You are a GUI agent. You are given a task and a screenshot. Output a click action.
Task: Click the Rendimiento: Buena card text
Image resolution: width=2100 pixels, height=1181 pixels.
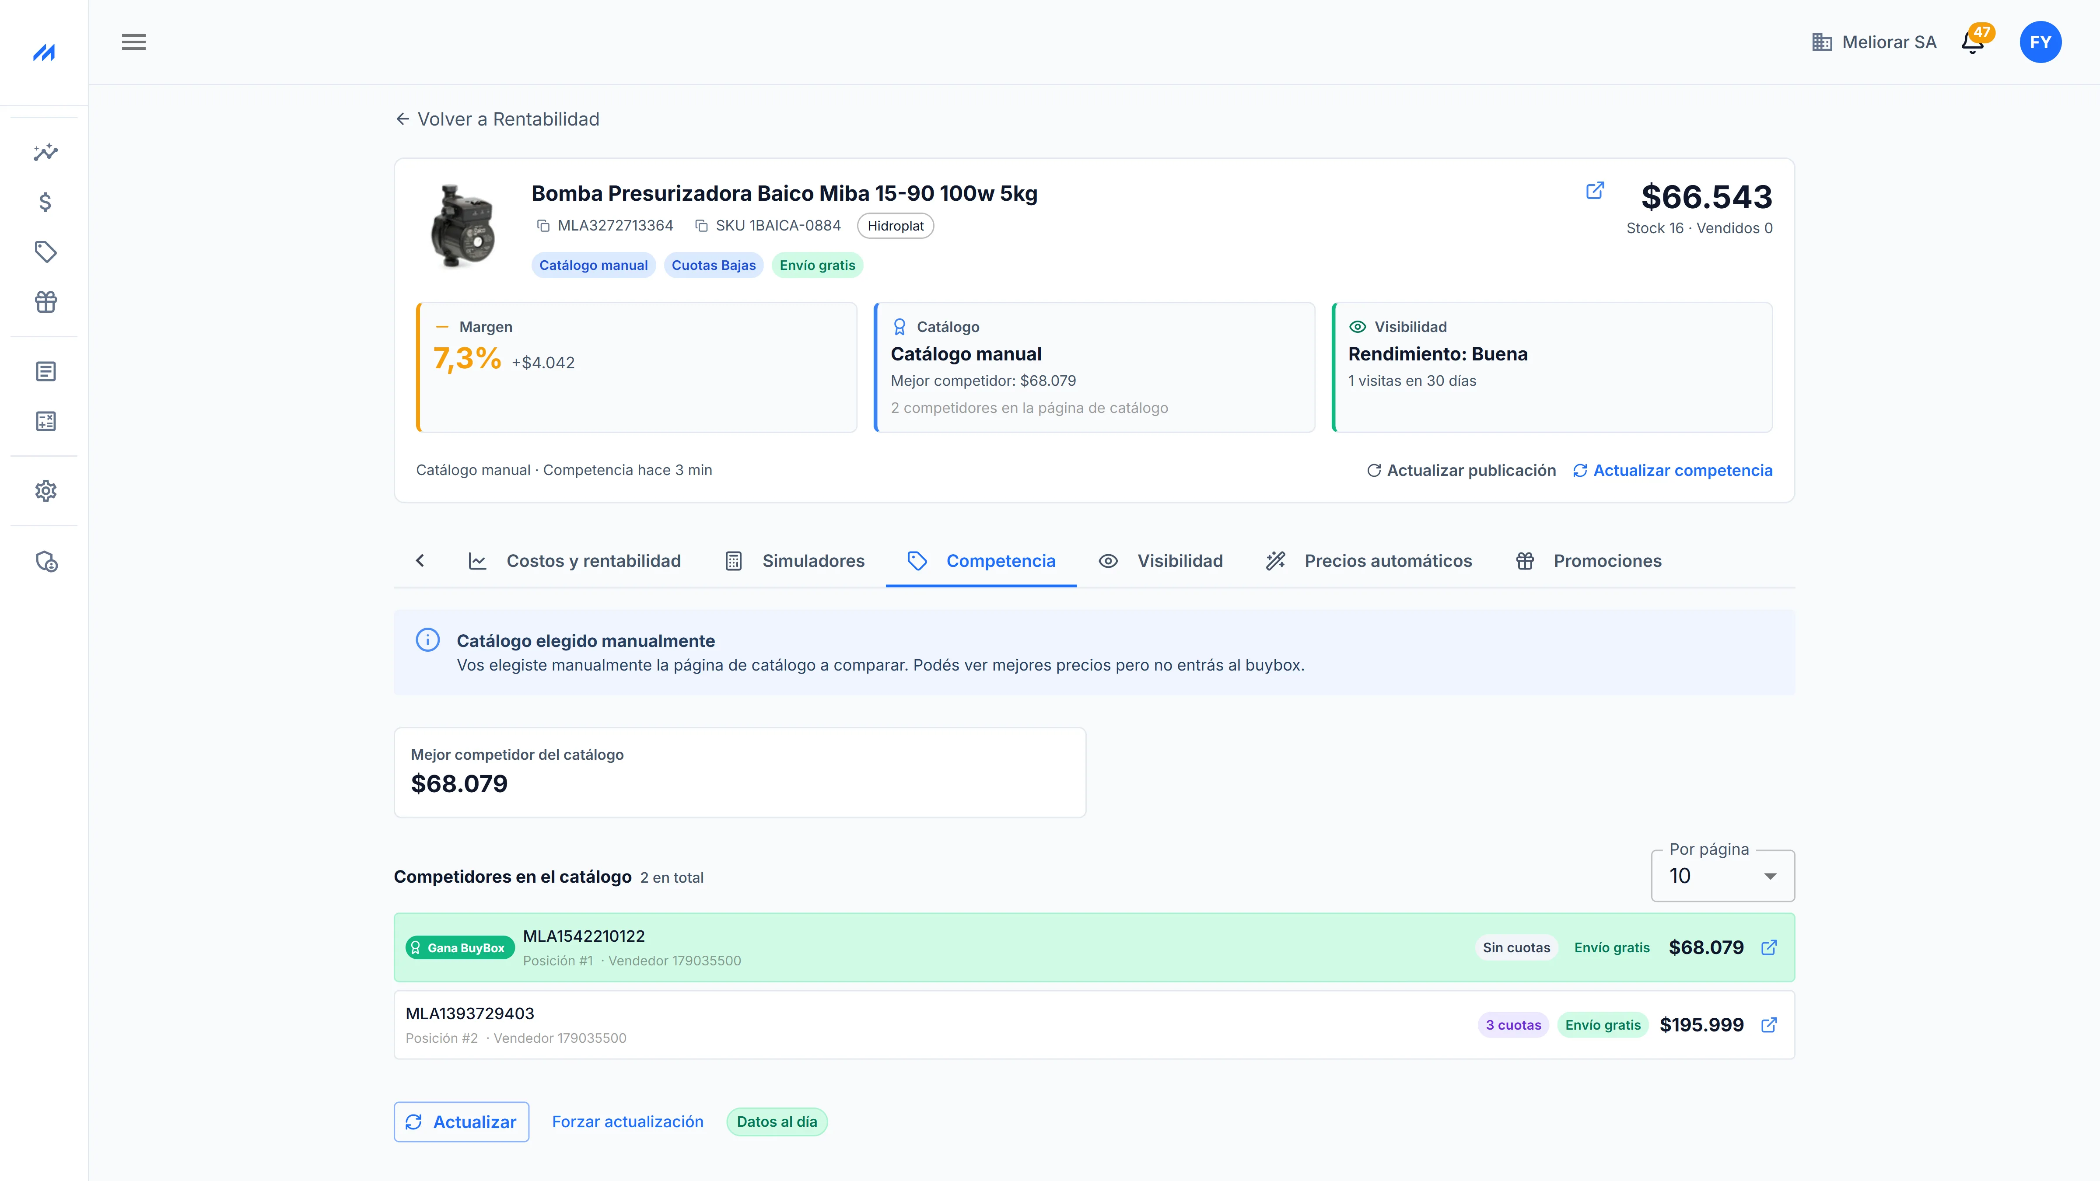tap(1437, 354)
